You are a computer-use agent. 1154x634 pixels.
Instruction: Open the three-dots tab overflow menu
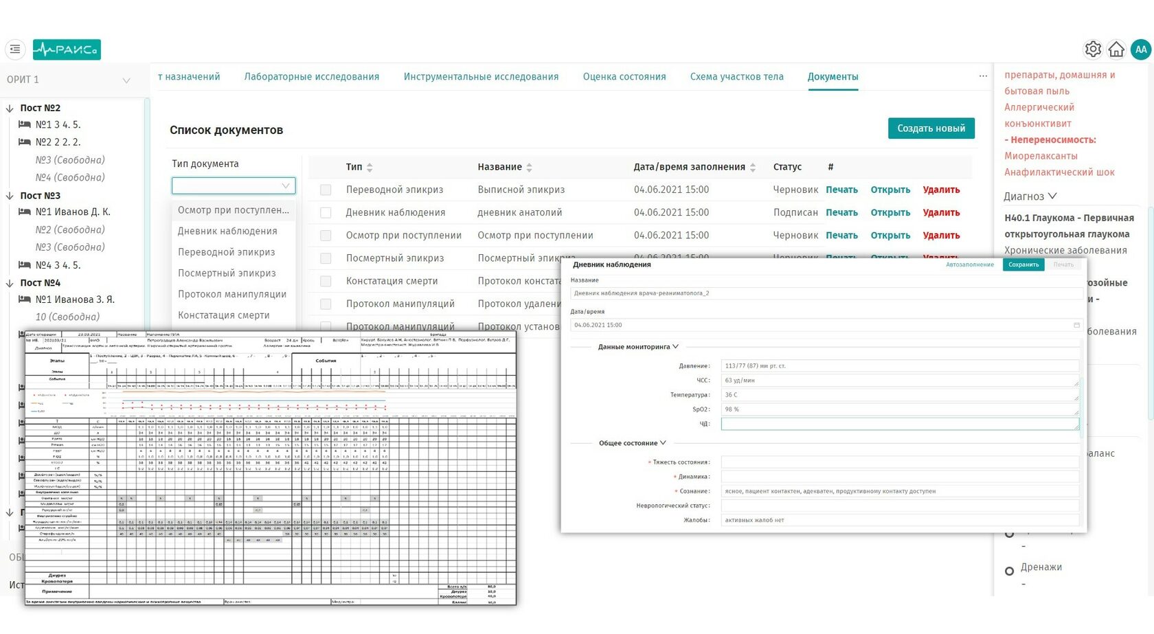coord(983,76)
